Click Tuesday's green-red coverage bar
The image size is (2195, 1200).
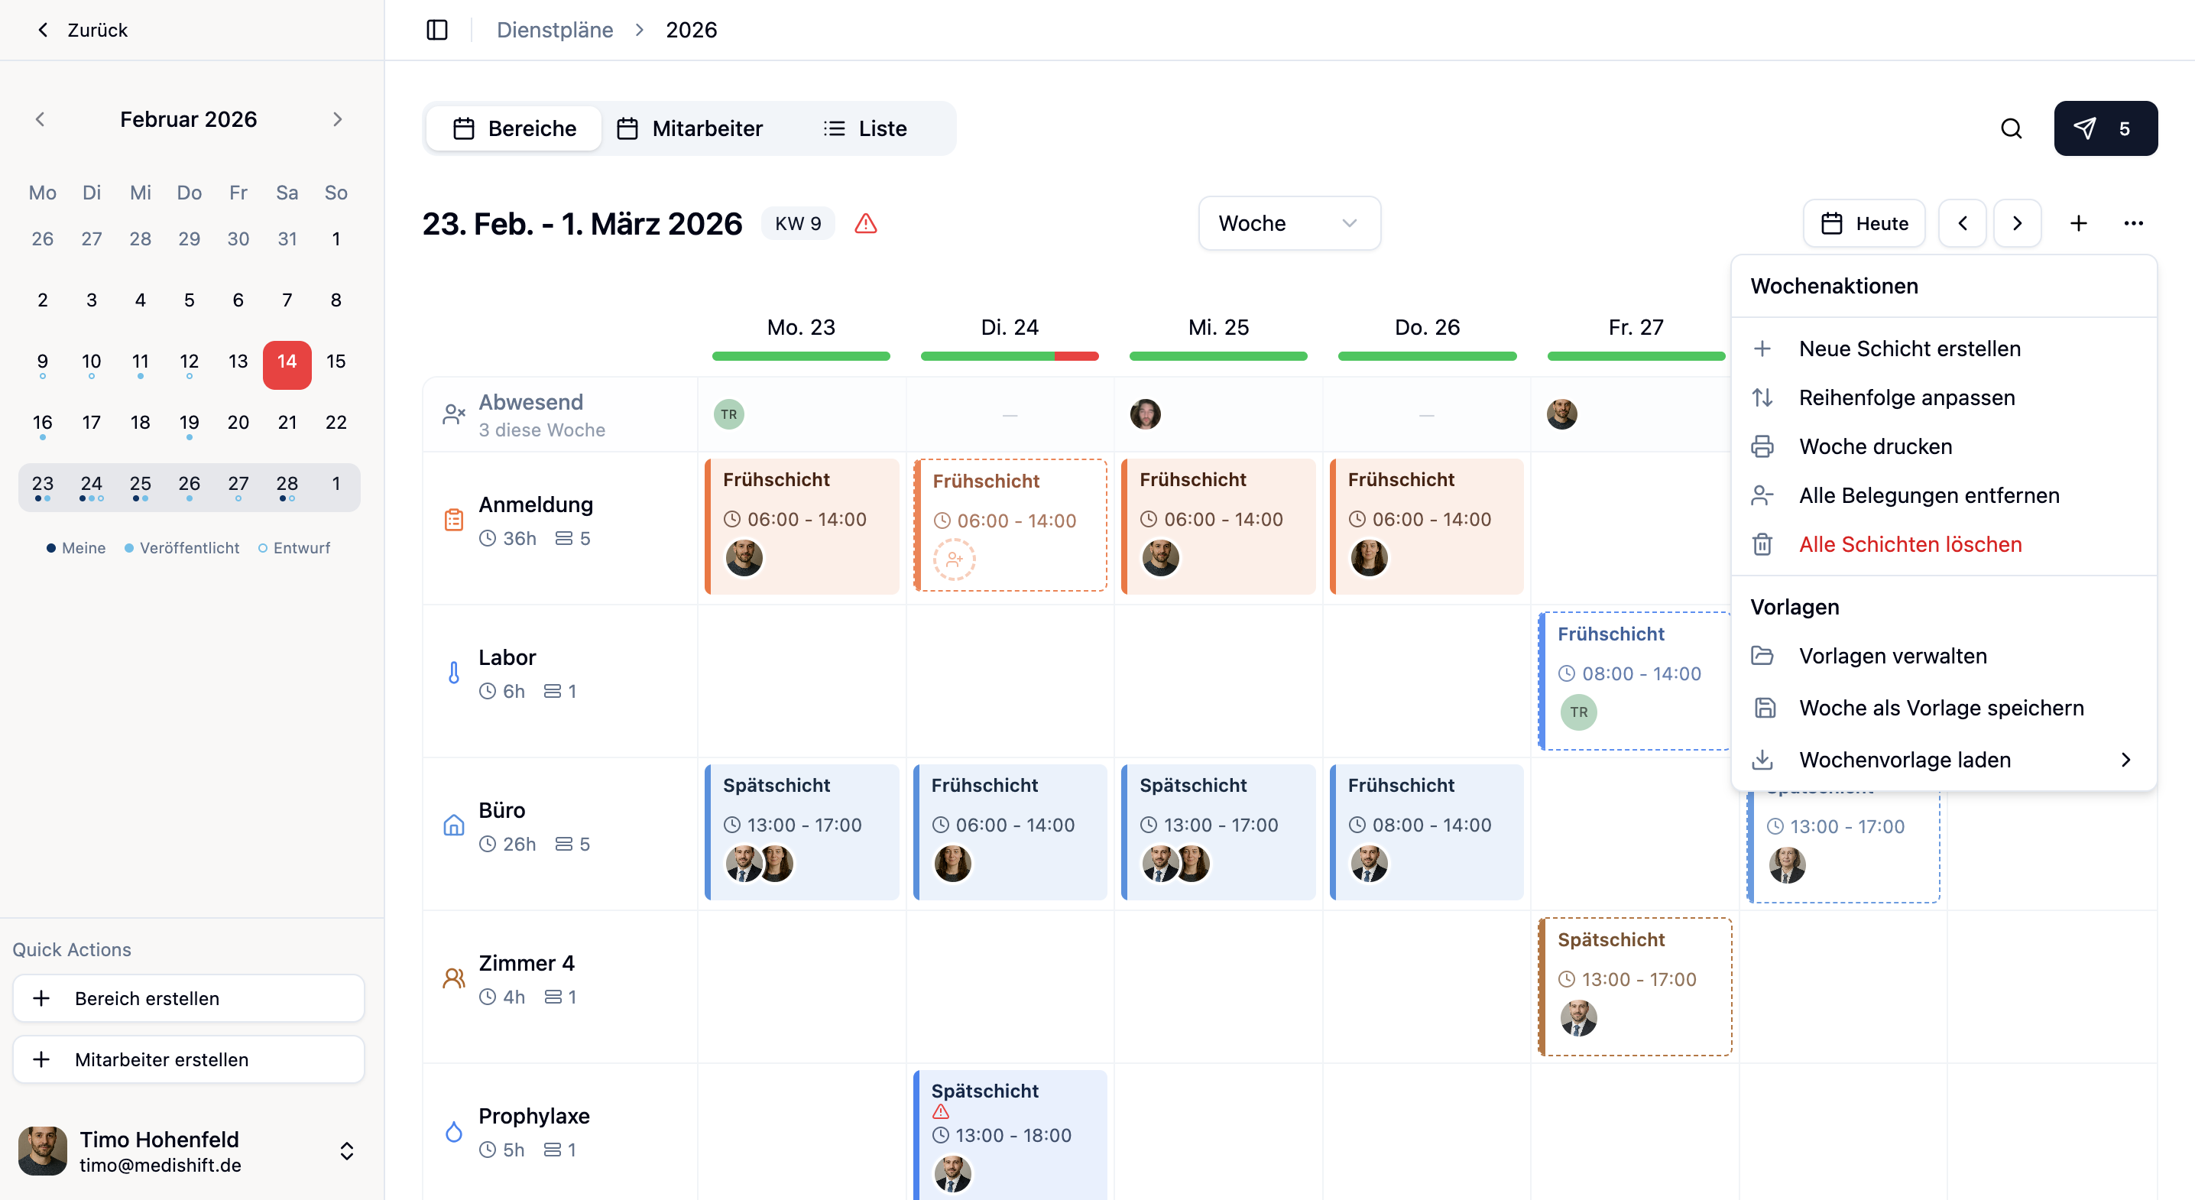pyautogui.click(x=1009, y=356)
